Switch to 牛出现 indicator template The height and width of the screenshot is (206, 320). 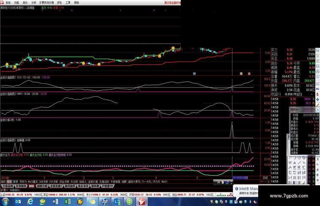(x=74, y=181)
